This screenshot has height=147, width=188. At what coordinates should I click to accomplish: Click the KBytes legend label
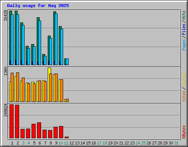[x=184, y=132]
